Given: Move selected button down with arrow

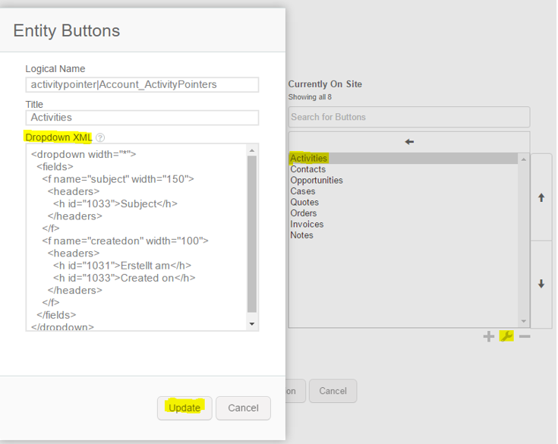Looking at the screenshot, I should click(541, 284).
